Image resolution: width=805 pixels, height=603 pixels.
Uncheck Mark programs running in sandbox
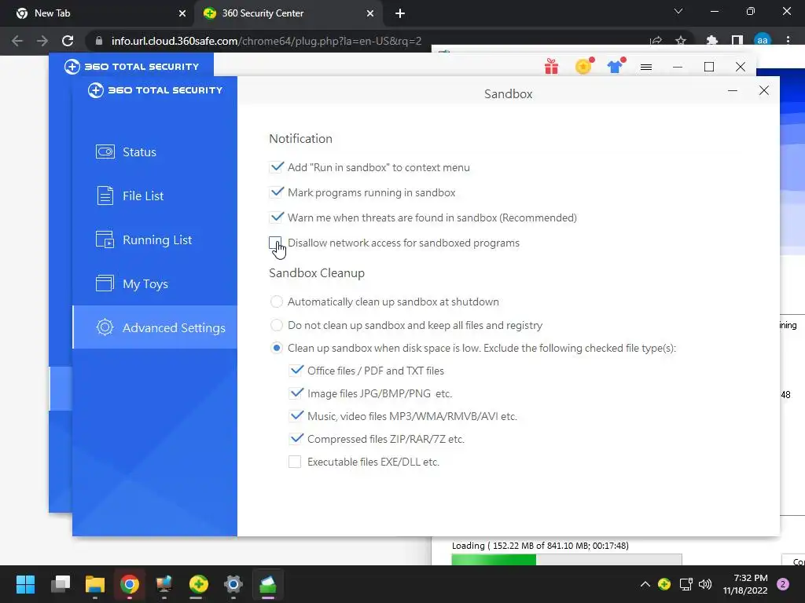(x=276, y=192)
